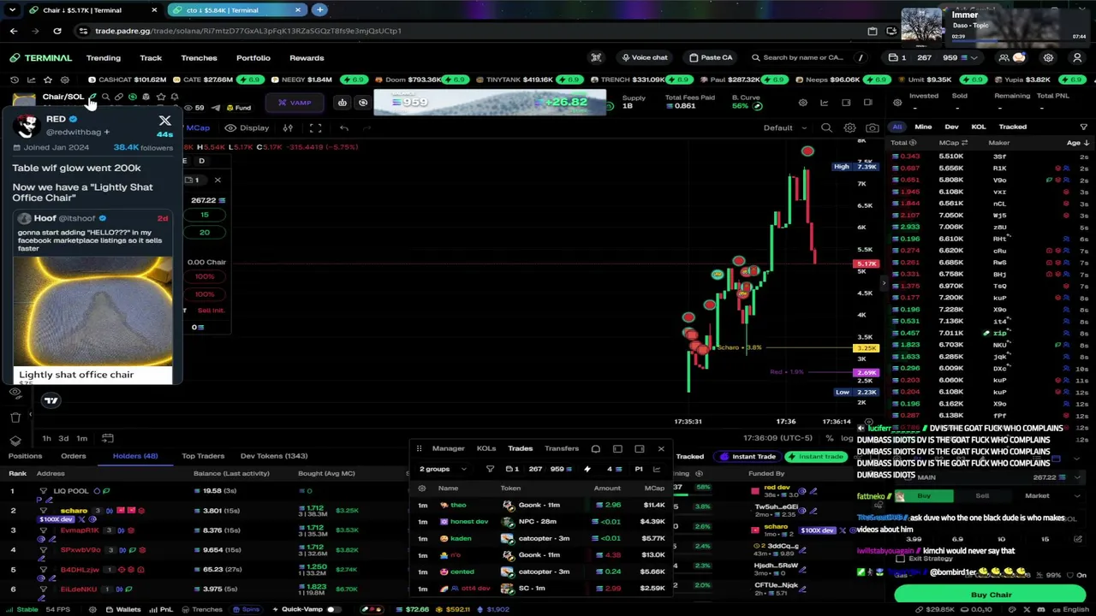Open the Positions tab
1096x616 pixels.
pos(25,456)
